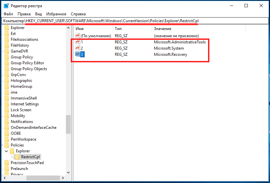Select the Policies key in tree

[17, 145]
